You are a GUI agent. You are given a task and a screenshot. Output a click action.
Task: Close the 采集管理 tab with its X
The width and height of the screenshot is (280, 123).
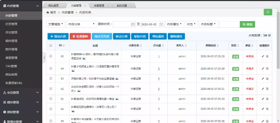tap(108, 6)
